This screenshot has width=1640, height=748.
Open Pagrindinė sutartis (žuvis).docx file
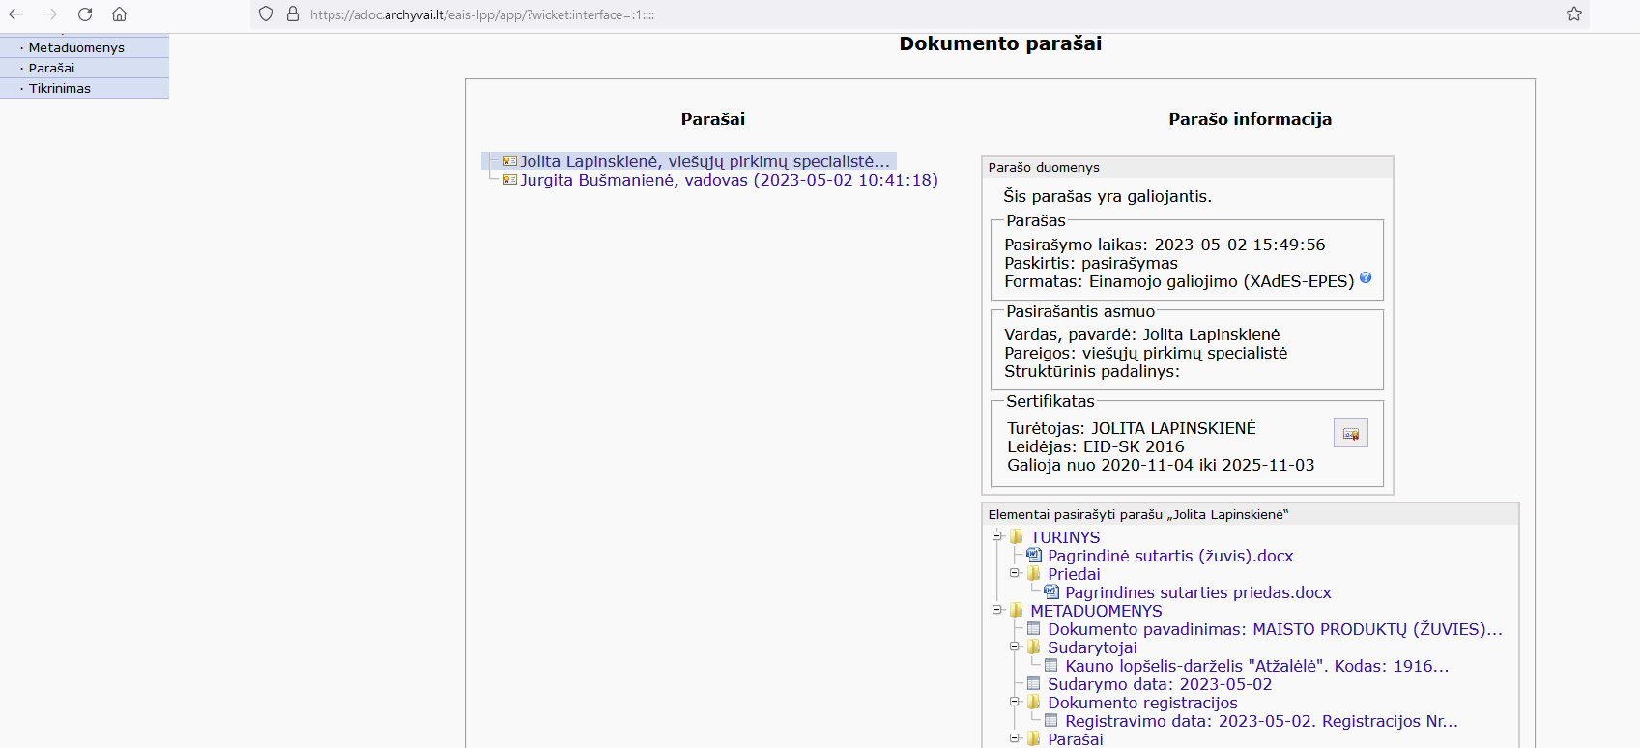pyautogui.click(x=1169, y=556)
